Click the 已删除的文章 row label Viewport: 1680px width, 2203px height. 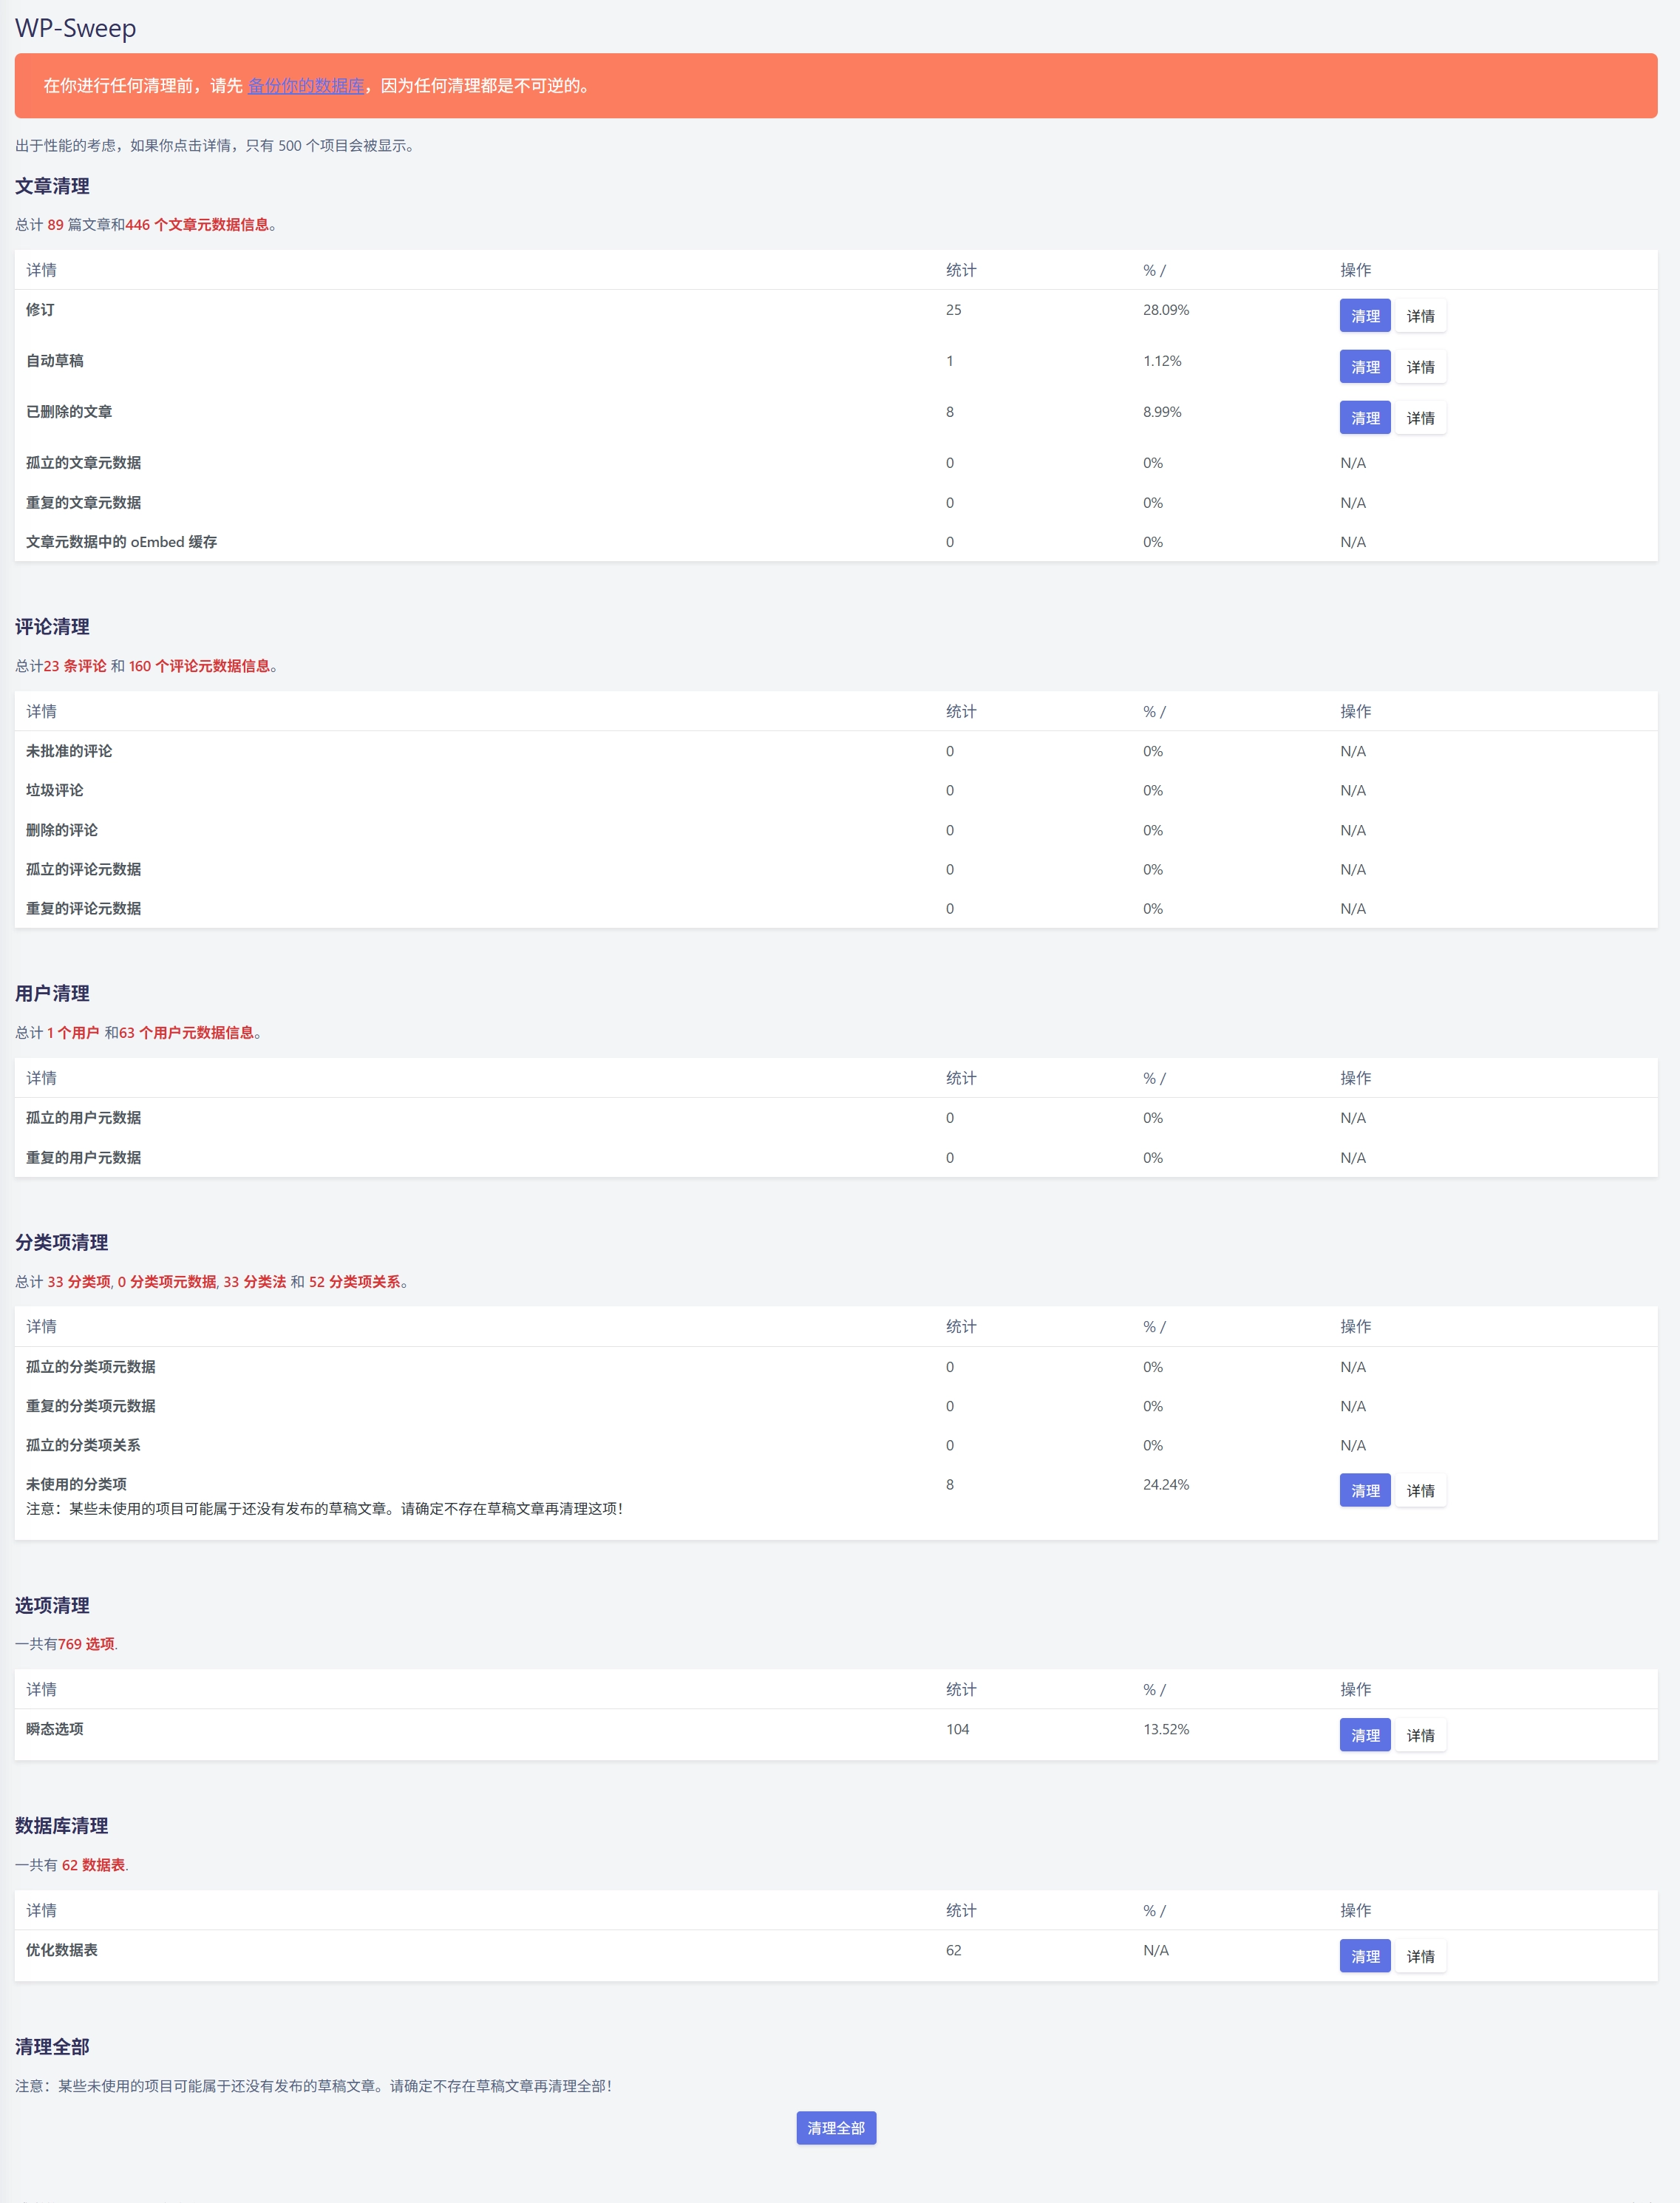pos(69,412)
